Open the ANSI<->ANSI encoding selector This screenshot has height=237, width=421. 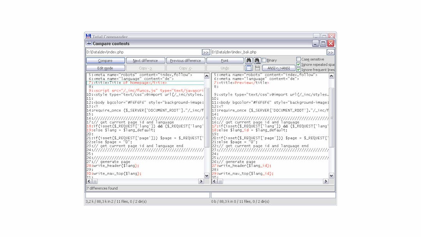pyautogui.click(x=278, y=67)
